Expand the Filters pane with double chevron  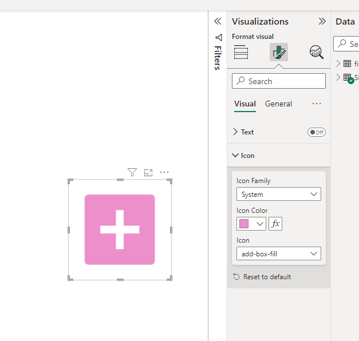[x=218, y=21]
